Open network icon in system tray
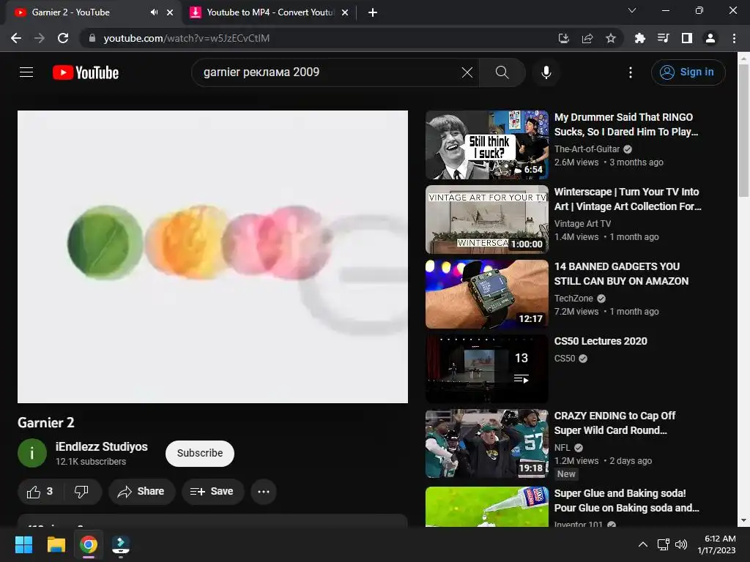Image resolution: width=750 pixels, height=562 pixels. point(663,544)
